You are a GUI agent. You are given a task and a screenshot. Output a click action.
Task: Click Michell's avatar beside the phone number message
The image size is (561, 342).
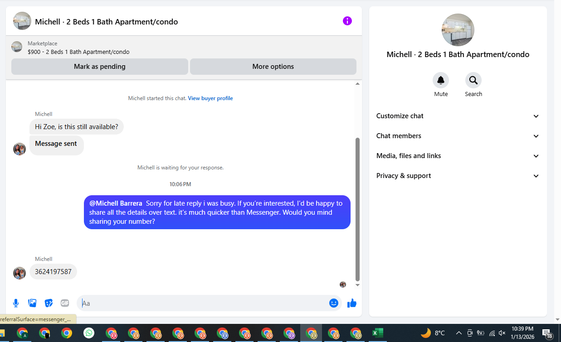(x=20, y=273)
